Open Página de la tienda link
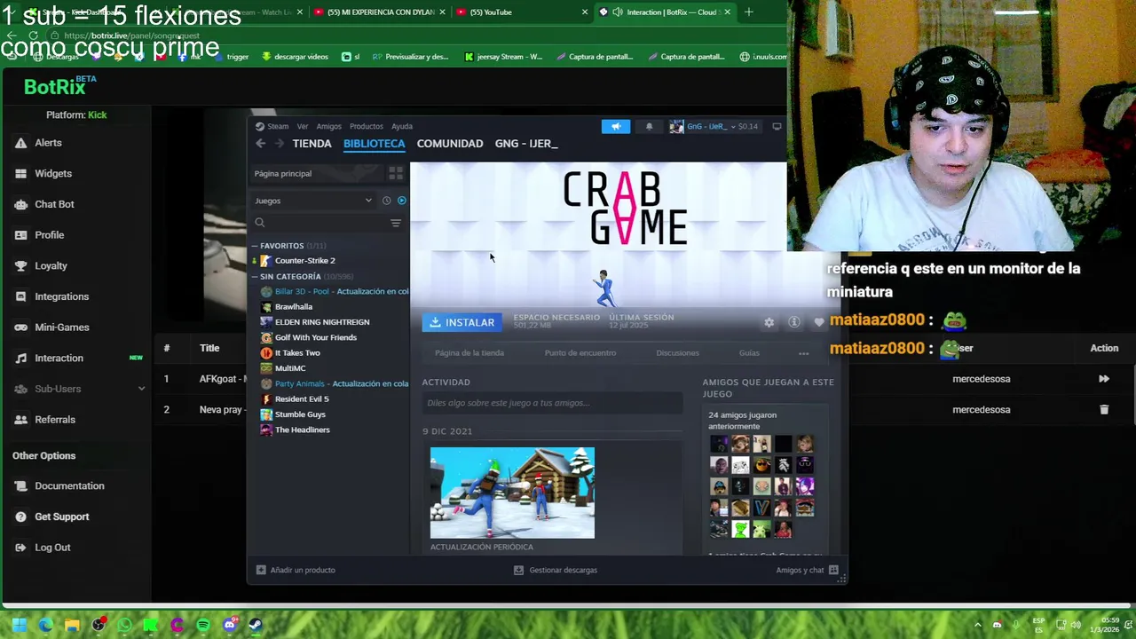1136x639 pixels. coord(469,353)
